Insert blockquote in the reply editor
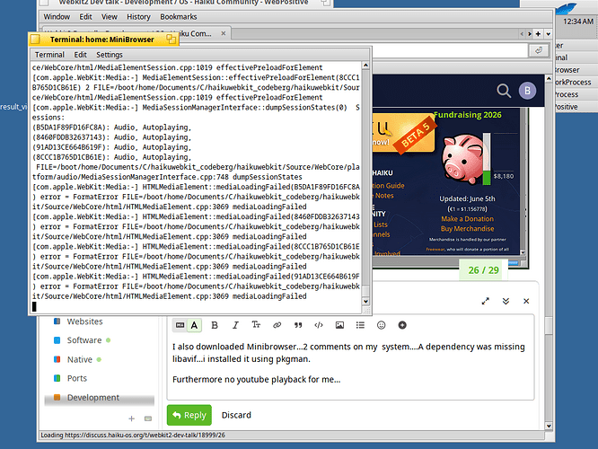 298,325
